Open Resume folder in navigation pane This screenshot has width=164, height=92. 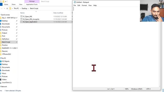(5, 51)
